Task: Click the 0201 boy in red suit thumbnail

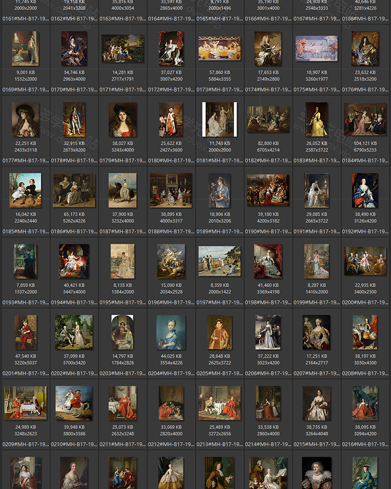Action: pos(25,332)
